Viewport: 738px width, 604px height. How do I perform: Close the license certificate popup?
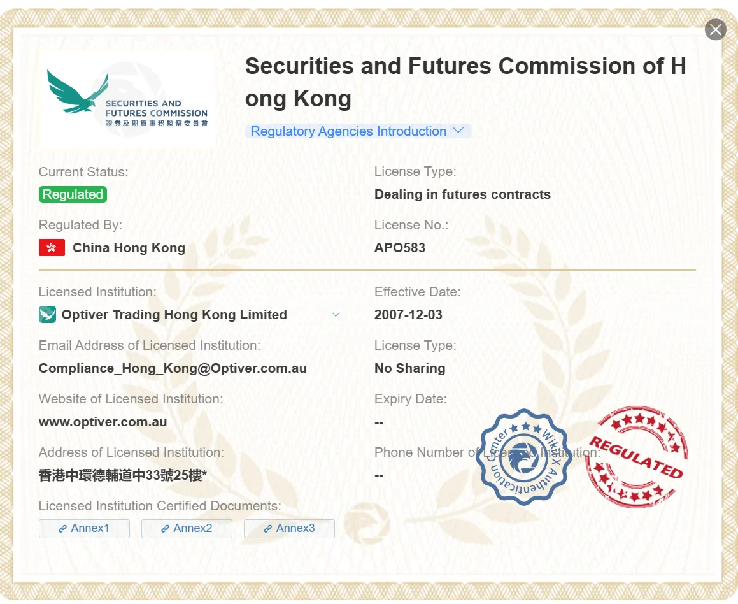716,30
